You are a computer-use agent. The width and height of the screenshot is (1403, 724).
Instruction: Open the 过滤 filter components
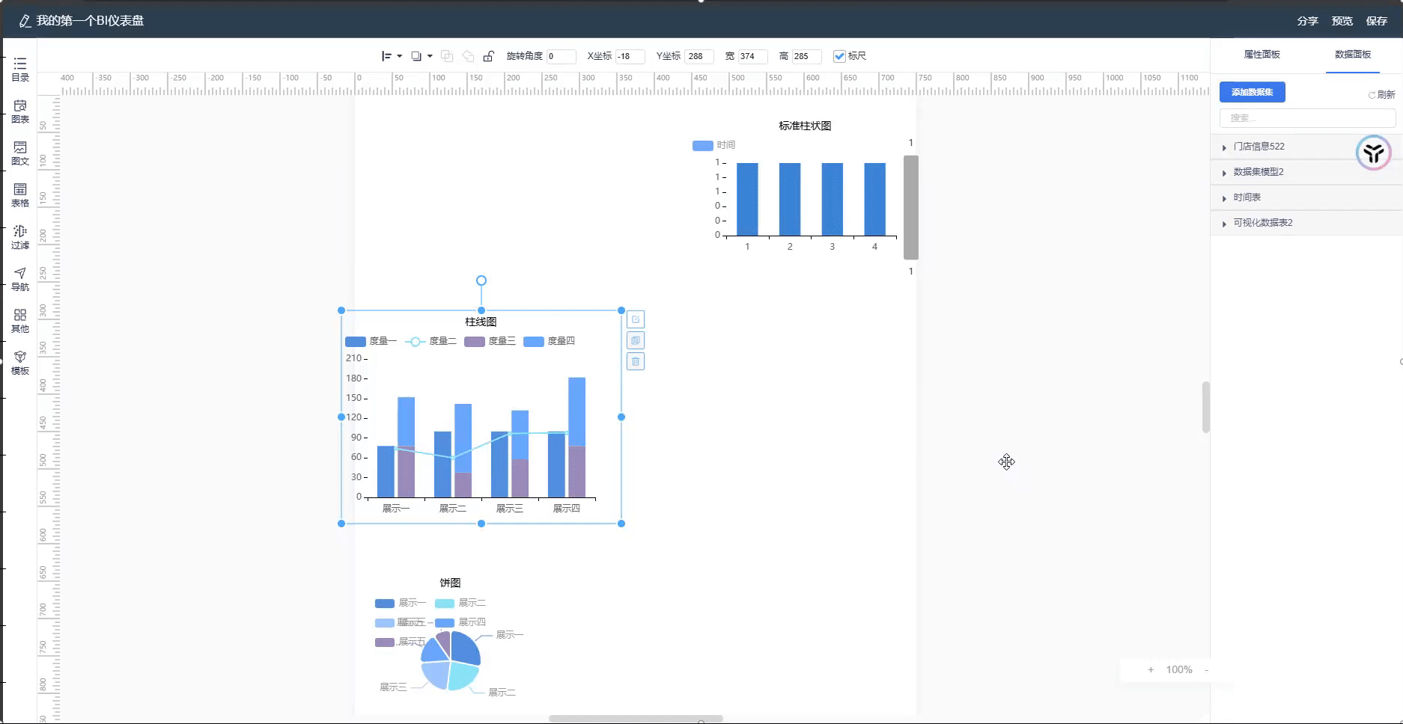point(20,237)
